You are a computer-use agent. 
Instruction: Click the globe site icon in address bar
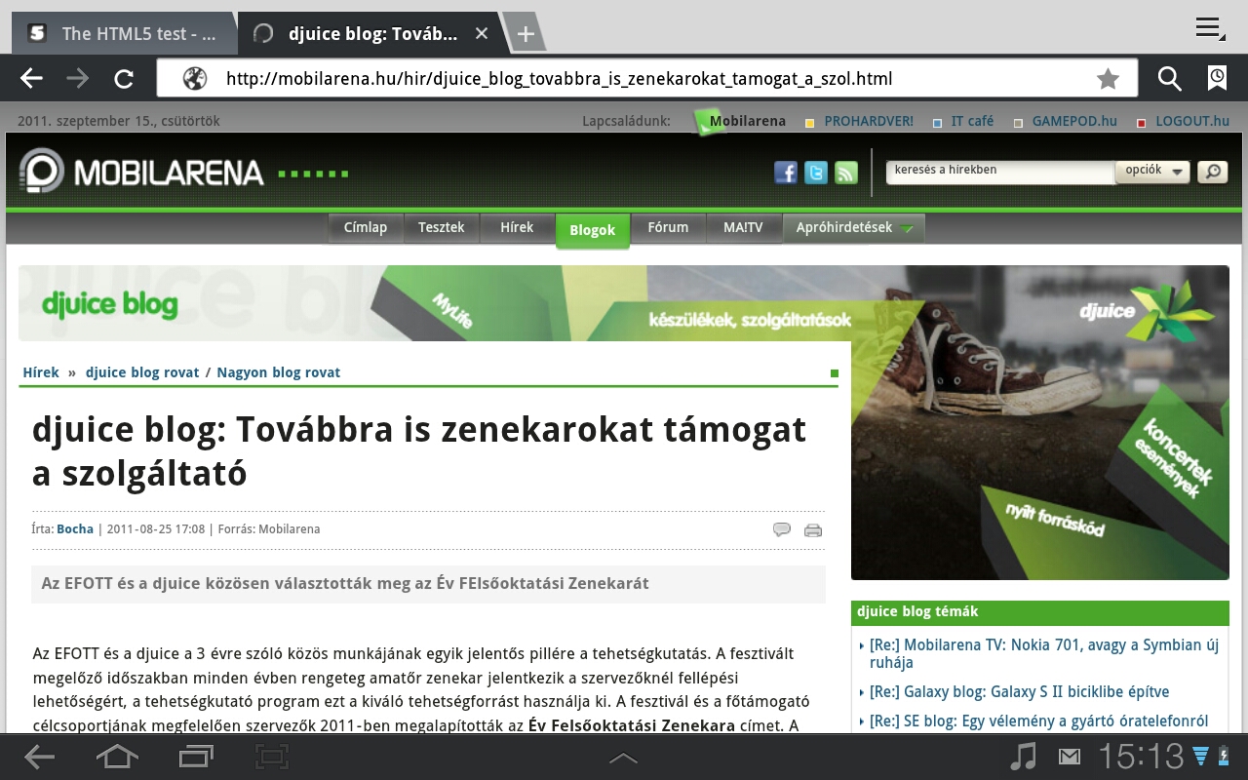pyautogui.click(x=195, y=79)
